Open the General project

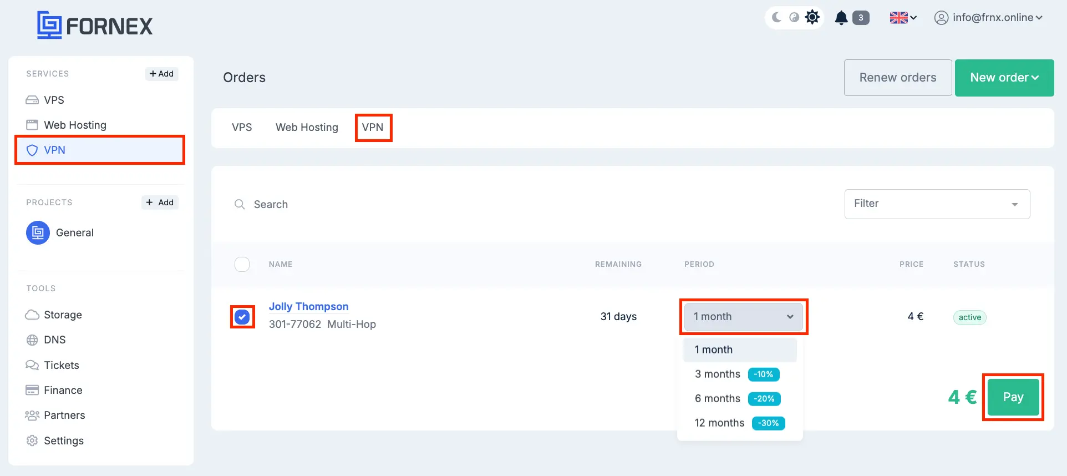[x=74, y=233]
